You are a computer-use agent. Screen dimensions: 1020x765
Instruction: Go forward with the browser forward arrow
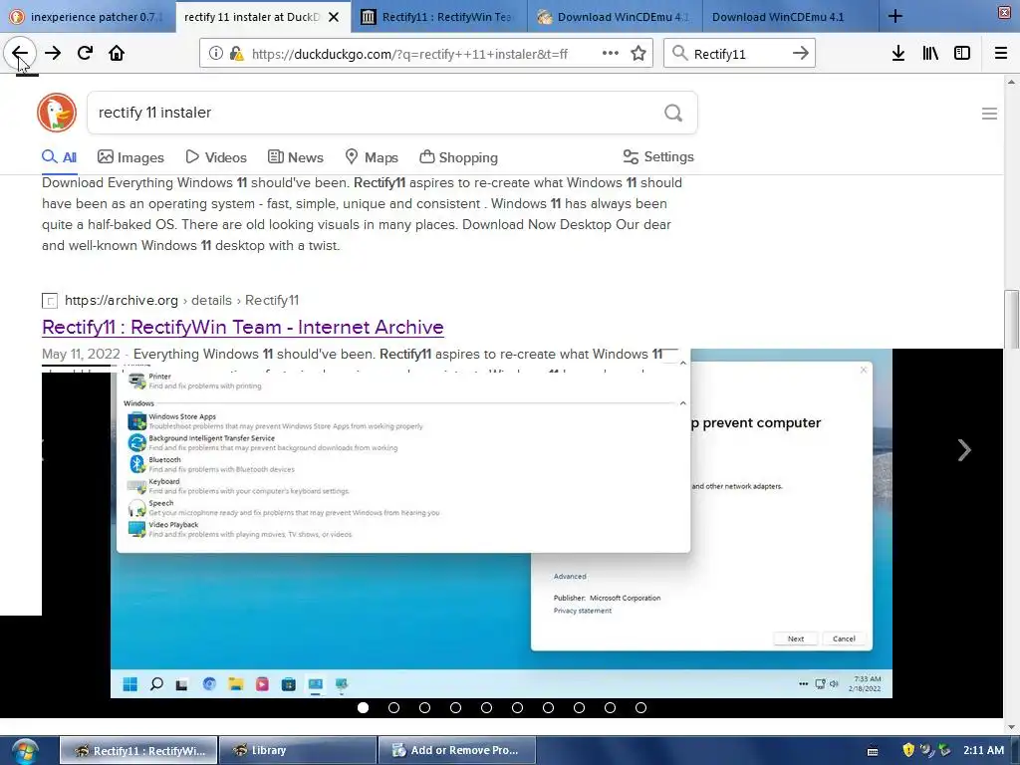53,54
